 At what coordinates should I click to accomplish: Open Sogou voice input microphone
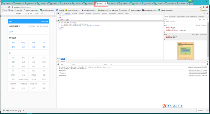tap(179, 106)
